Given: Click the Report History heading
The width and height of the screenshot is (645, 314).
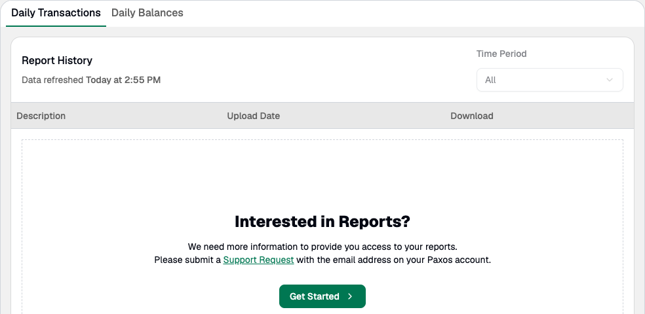Looking at the screenshot, I should pos(57,60).
